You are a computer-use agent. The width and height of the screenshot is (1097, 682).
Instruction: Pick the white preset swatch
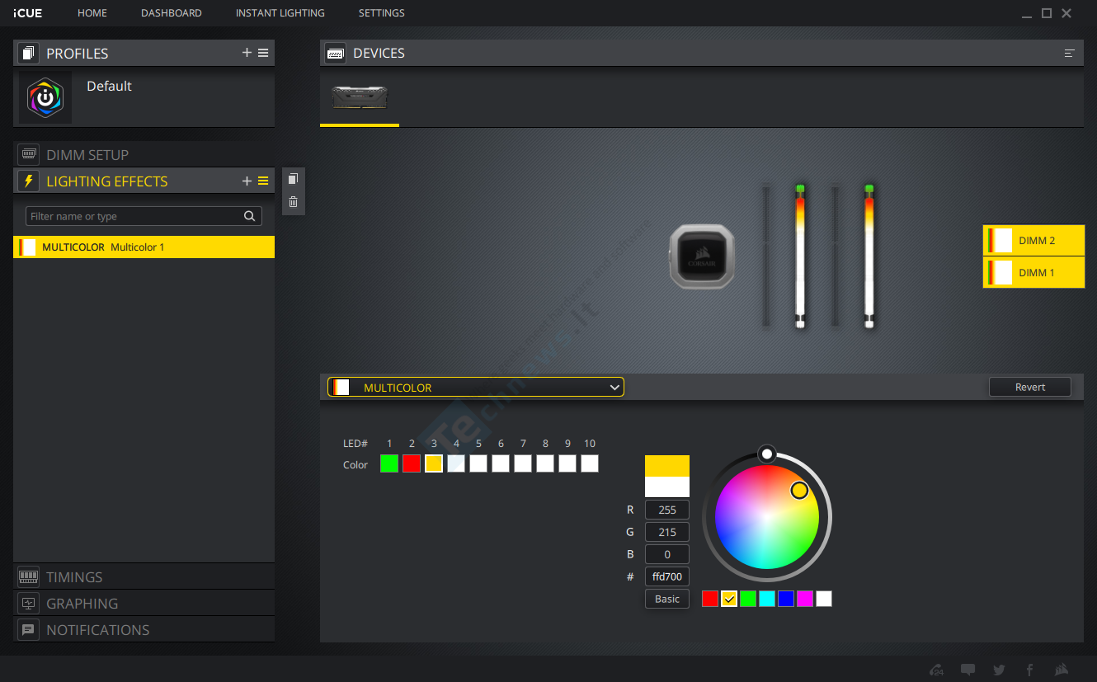824,599
